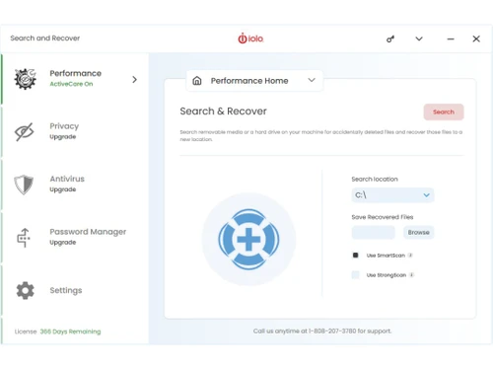The width and height of the screenshot is (493, 370).
Task: Click the home icon beside Performance Home
Action: click(197, 81)
